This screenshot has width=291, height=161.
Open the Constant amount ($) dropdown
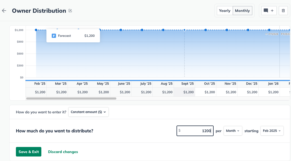88,112
